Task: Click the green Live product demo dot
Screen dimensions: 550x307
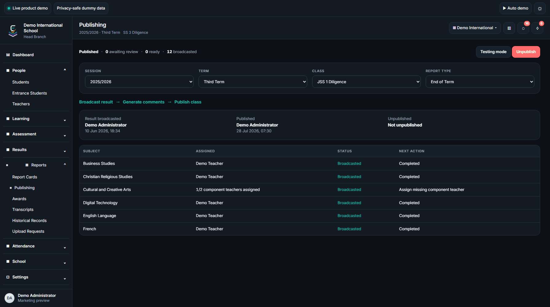Action: [x=9, y=8]
